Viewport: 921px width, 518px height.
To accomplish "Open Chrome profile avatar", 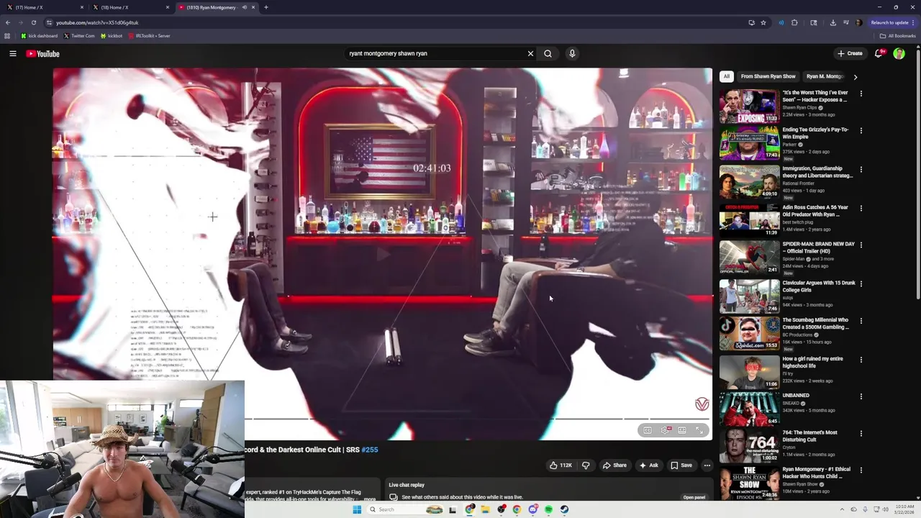I will point(858,22).
